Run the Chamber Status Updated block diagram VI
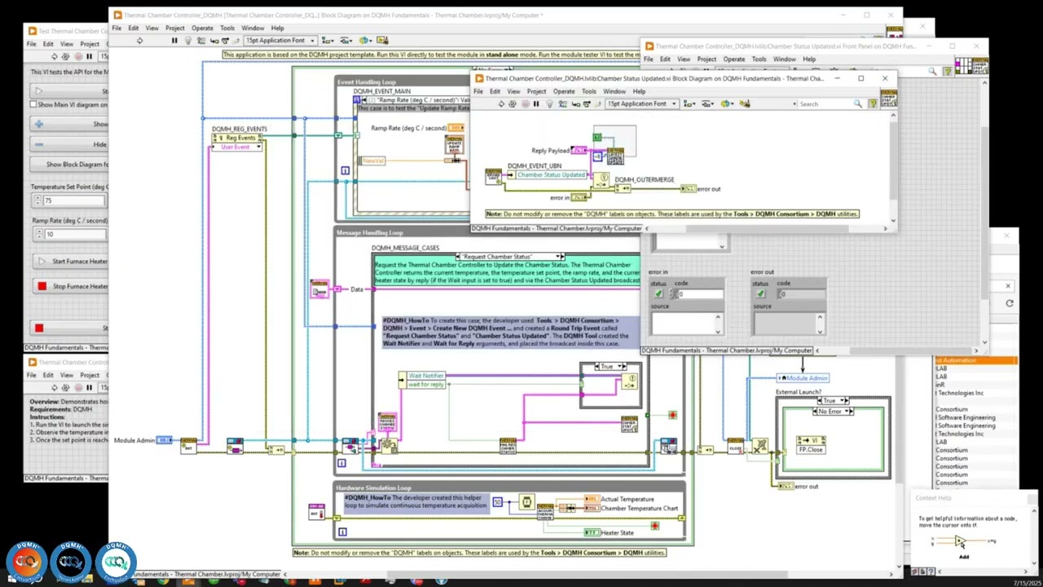1043x587 pixels. click(x=501, y=104)
